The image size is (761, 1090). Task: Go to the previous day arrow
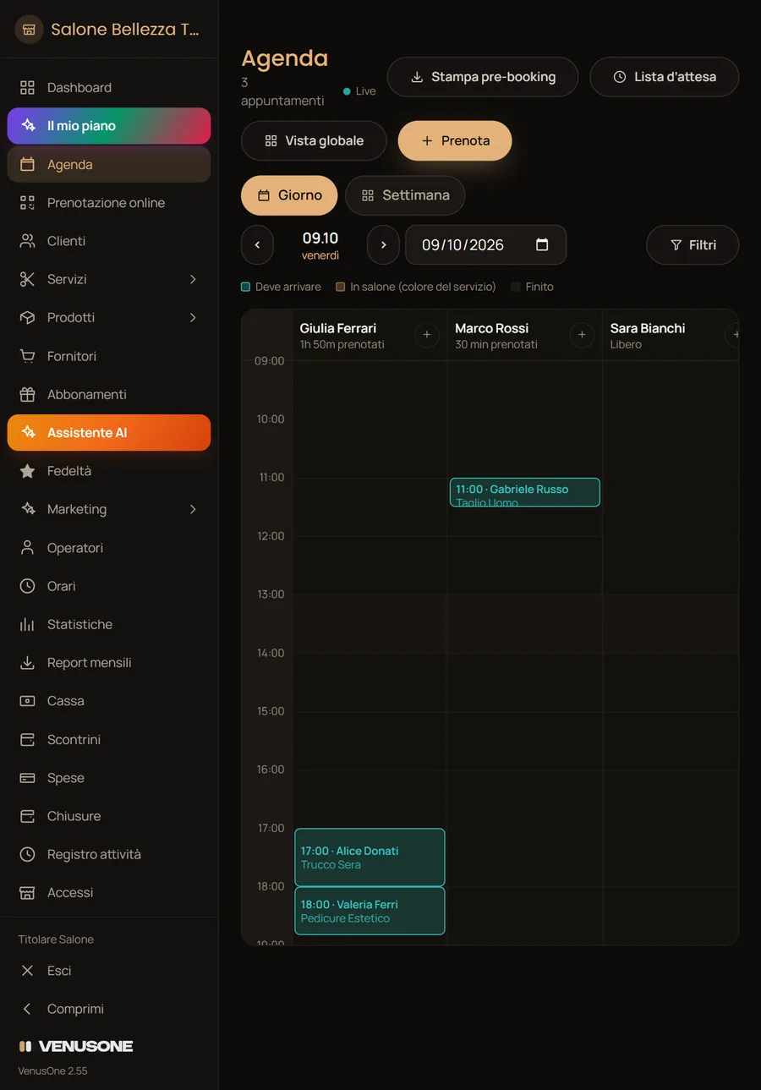257,245
